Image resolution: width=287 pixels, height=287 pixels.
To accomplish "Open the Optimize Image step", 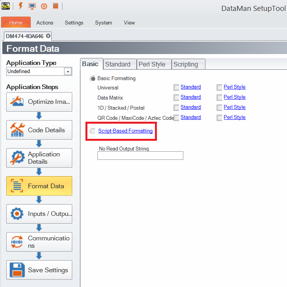I will point(39,102).
